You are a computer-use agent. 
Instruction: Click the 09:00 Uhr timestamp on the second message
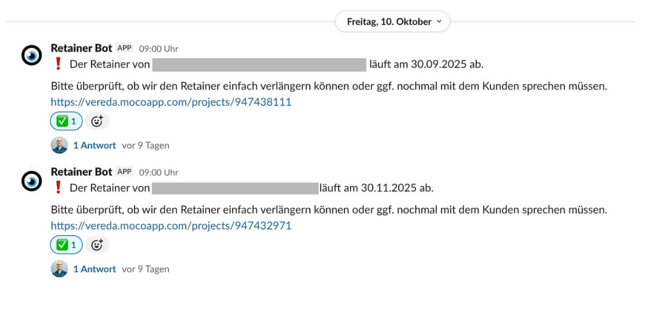[x=158, y=172]
